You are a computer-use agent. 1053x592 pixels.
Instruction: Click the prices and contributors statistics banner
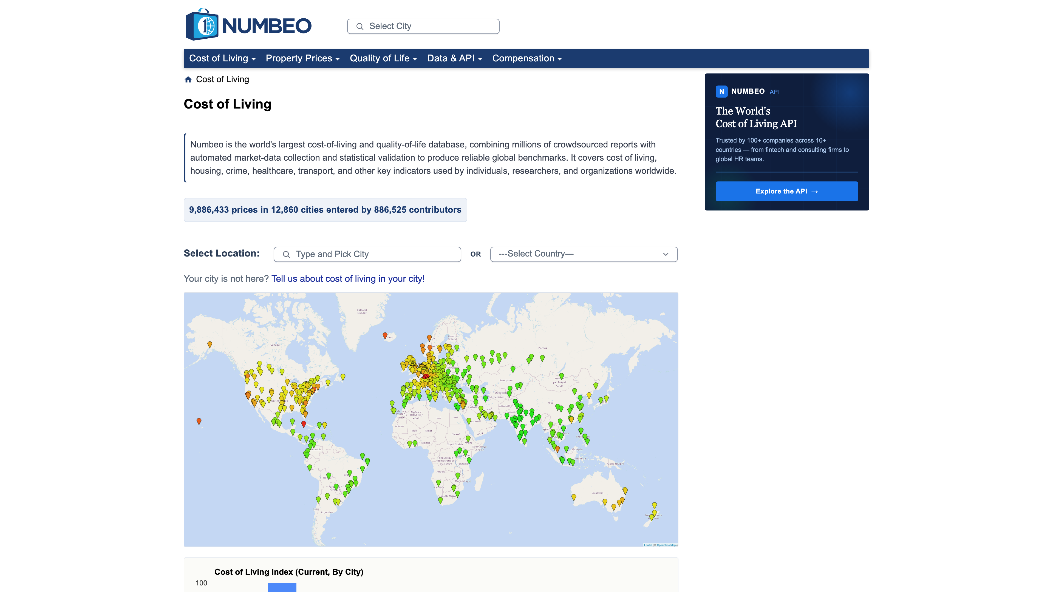[x=325, y=210]
